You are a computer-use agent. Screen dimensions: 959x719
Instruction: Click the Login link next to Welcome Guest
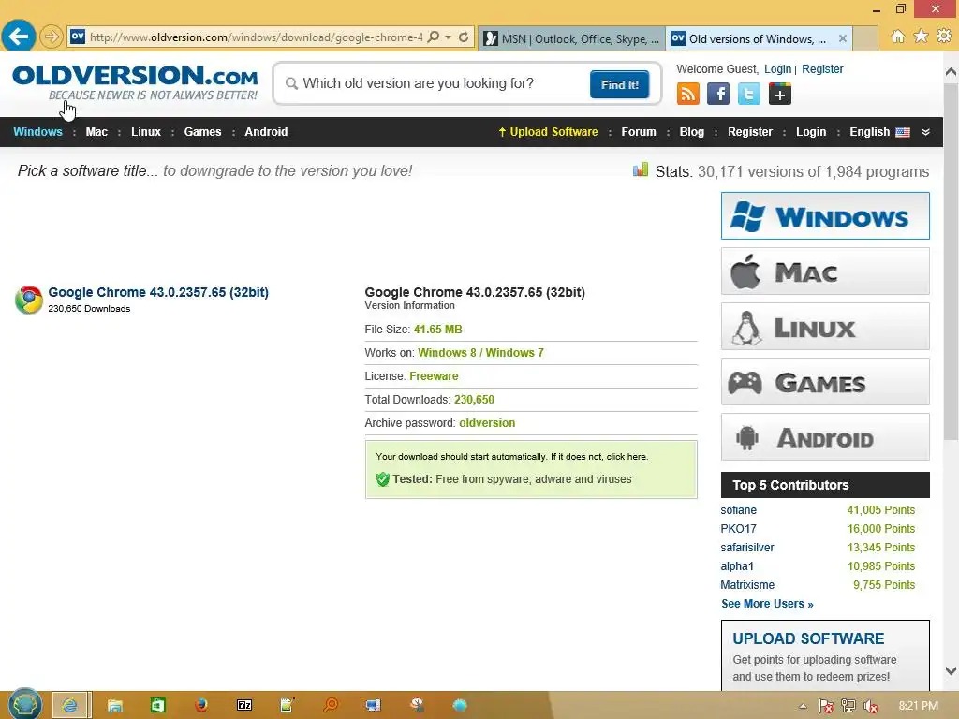pos(777,69)
